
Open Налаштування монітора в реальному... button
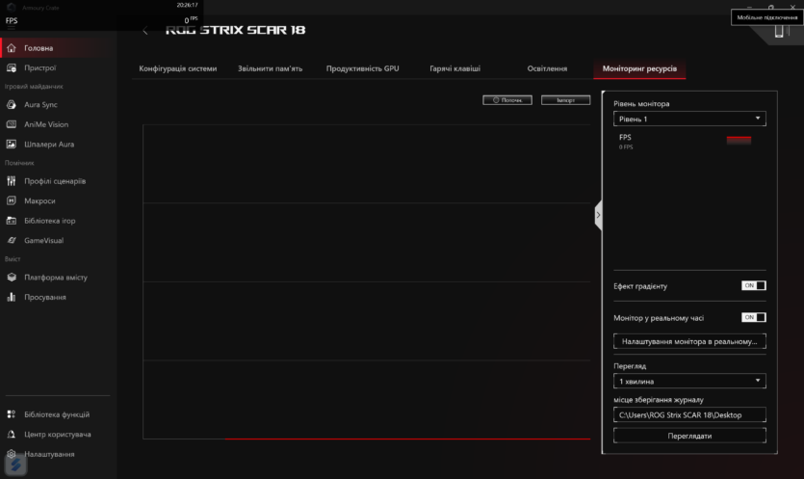689,341
